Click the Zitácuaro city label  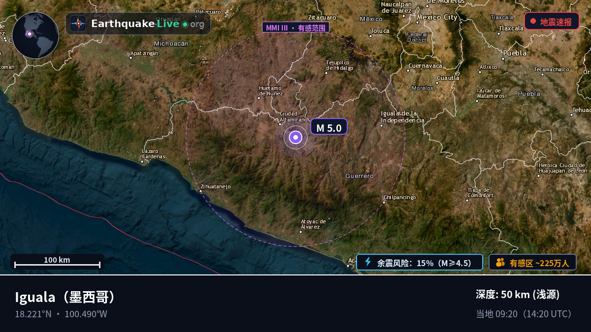322,17
